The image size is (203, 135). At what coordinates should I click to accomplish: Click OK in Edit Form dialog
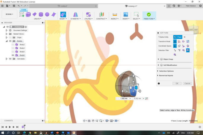(x=177, y=83)
